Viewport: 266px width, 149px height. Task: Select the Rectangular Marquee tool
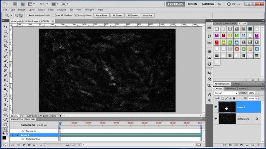click(5, 31)
